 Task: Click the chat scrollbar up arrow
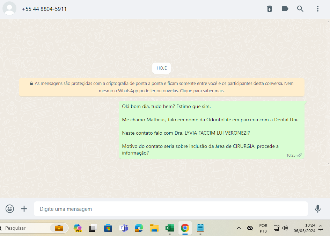tap(329, 21)
